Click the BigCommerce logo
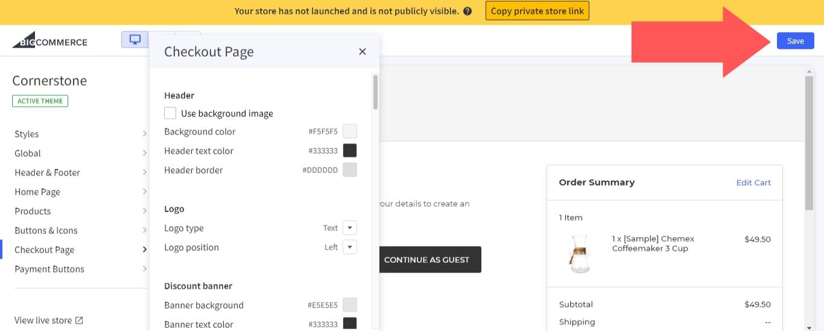The image size is (824, 331). [50, 40]
